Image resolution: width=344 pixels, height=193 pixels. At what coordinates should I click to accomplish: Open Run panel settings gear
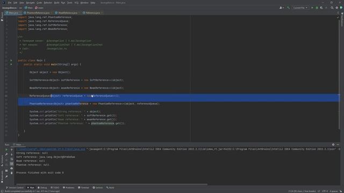333,145
